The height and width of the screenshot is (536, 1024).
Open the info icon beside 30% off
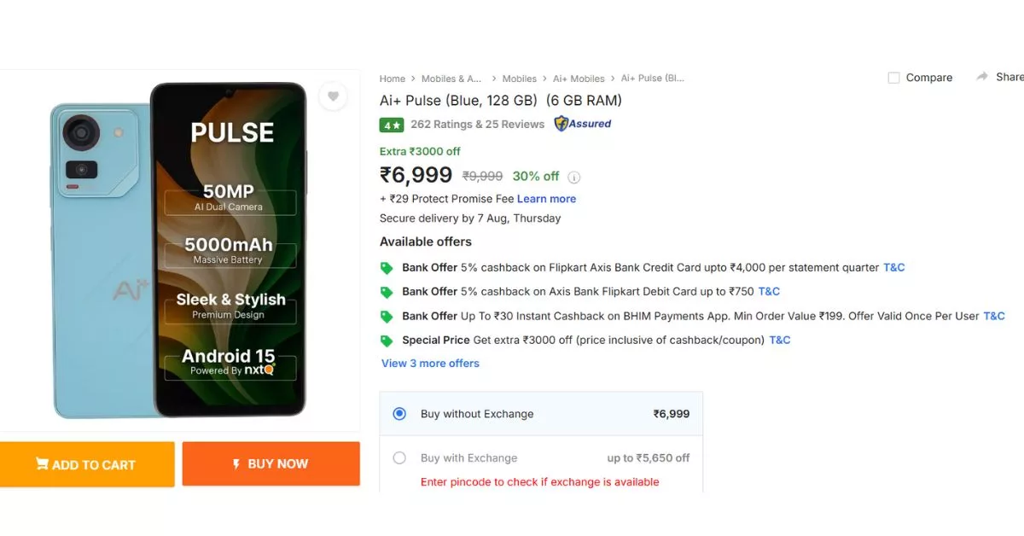[574, 177]
